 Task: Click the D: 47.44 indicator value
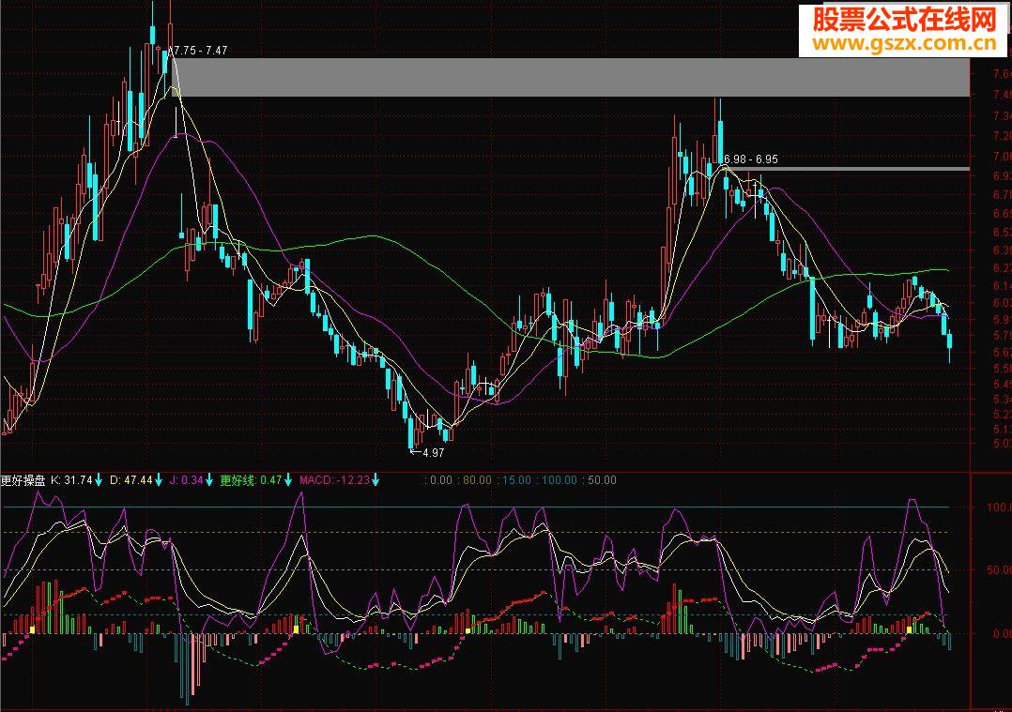(131, 480)
